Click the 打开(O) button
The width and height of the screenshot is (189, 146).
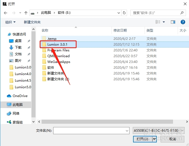click(142, 139)
